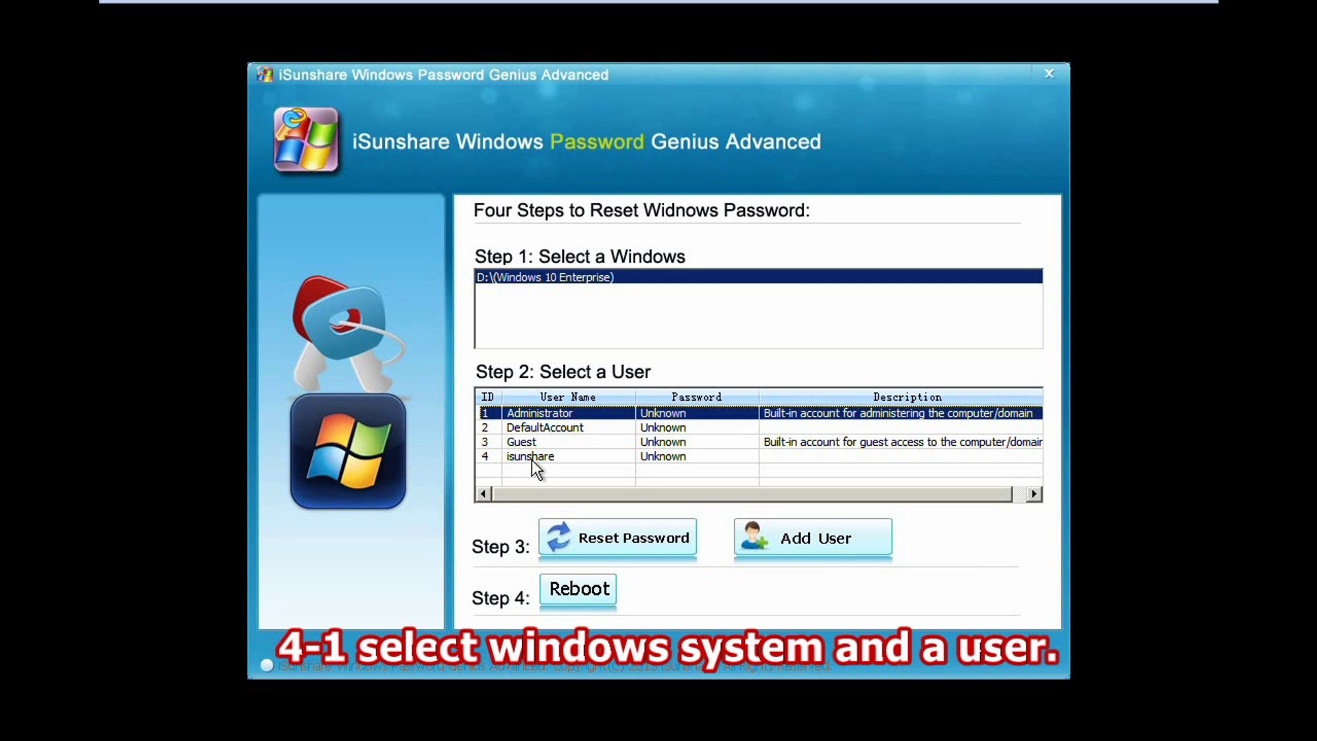Select the isunshare user row
The image size is (1317, 741).
[760, 456]
